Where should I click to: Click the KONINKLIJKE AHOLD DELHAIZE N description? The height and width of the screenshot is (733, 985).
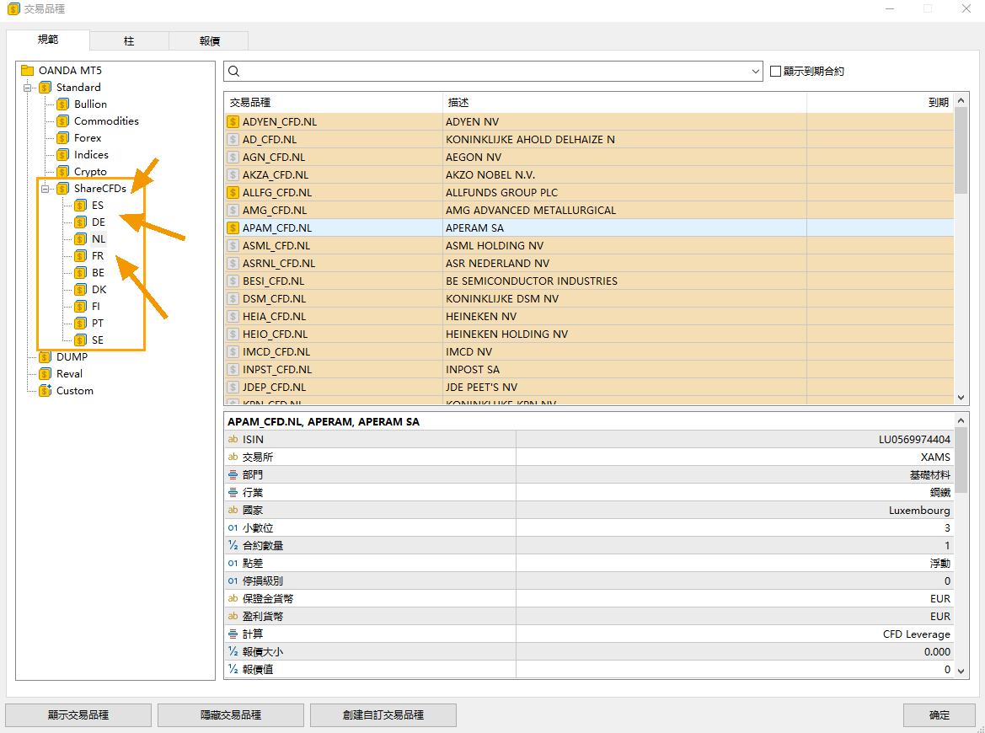point(530,140)
